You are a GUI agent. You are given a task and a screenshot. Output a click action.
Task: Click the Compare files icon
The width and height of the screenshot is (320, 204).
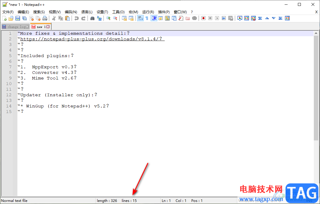click(x=247, y=18)
